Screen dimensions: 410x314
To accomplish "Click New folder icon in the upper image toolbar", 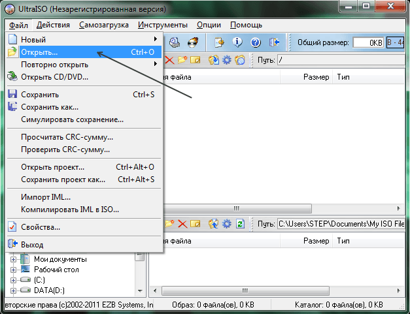I will pyautogui.click(x=182, y=60).
